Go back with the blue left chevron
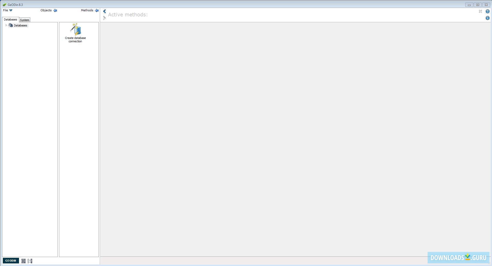Image resolution: width=492 pixels, height=266 pixels. tap(104, 11)
